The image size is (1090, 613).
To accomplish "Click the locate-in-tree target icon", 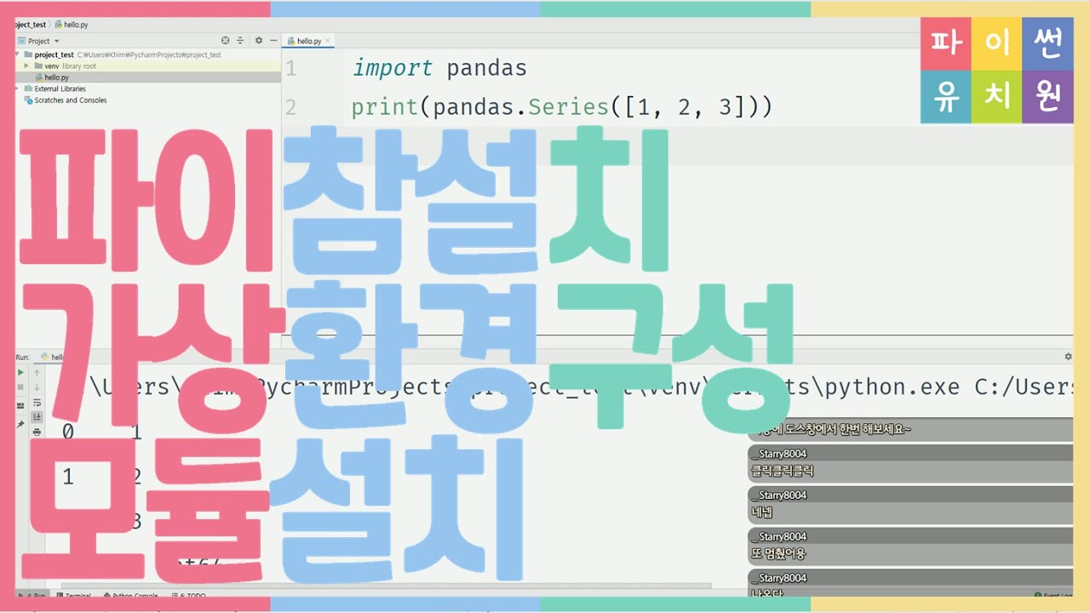I will [x=226, y=40].
